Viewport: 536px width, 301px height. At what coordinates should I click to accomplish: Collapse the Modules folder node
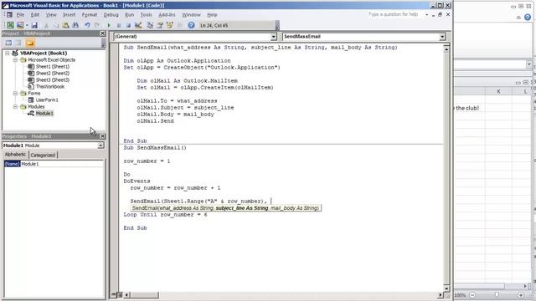(x=15, y=107)
